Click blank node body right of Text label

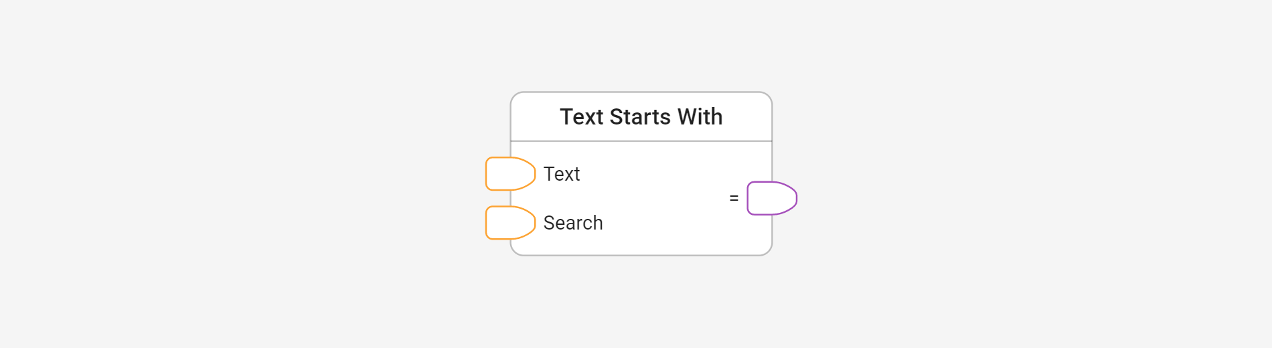tap(656, 174)
